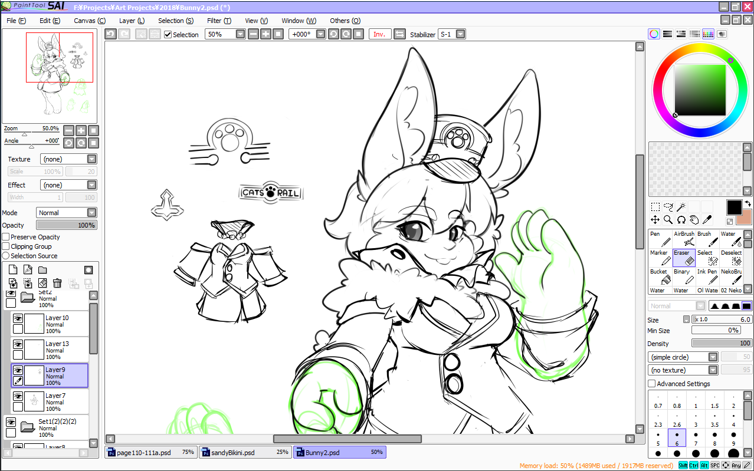Open the Effect dropdown
The image size is (754, 471).
coord(68,185)
